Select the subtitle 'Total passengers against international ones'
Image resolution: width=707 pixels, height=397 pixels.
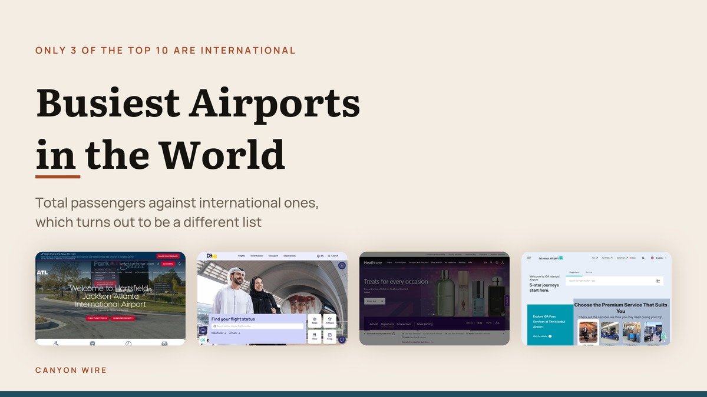[177, 203]
